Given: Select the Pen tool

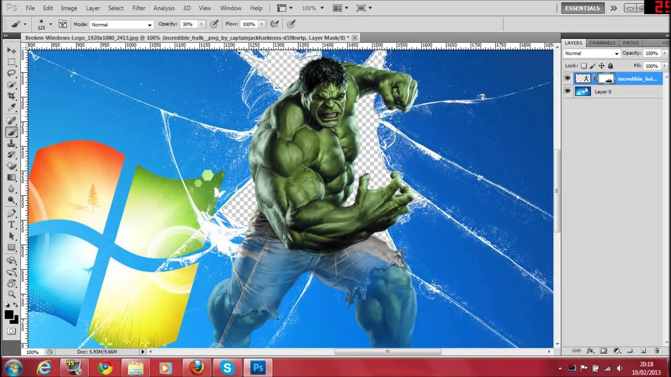Looking at the screenshot, I should pyautogui.click(x=11, y=214).
